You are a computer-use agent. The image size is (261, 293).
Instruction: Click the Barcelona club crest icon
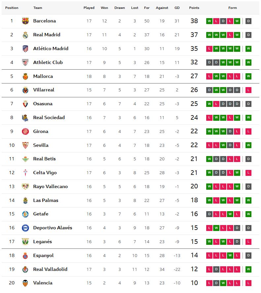coord(25,21)
